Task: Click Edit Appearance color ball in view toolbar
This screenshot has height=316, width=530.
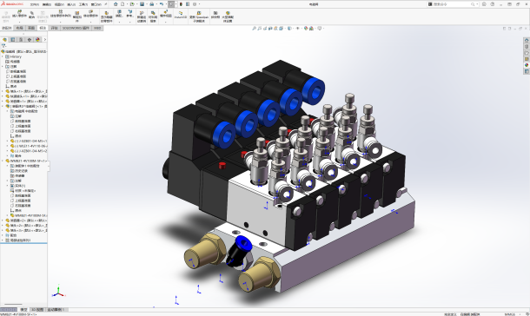Action: coord(306,29)
